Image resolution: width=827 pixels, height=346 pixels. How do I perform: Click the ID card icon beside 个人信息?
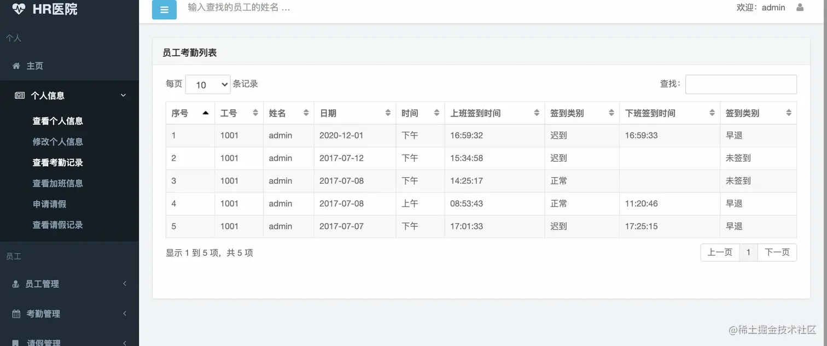point(20,95)
